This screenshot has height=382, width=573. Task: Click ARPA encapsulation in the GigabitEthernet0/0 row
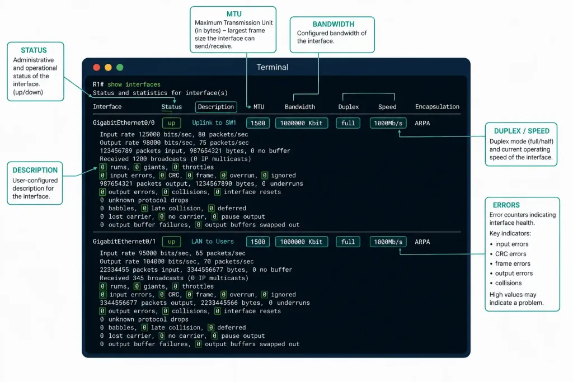point(422,123)
